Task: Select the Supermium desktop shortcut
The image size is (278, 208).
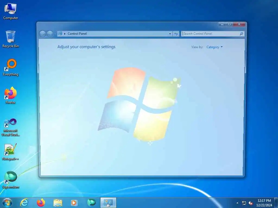Action: point(11,180)
